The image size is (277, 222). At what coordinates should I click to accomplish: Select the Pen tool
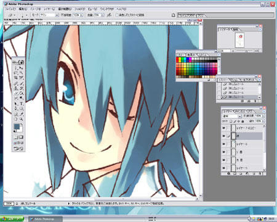coord(16,109)
